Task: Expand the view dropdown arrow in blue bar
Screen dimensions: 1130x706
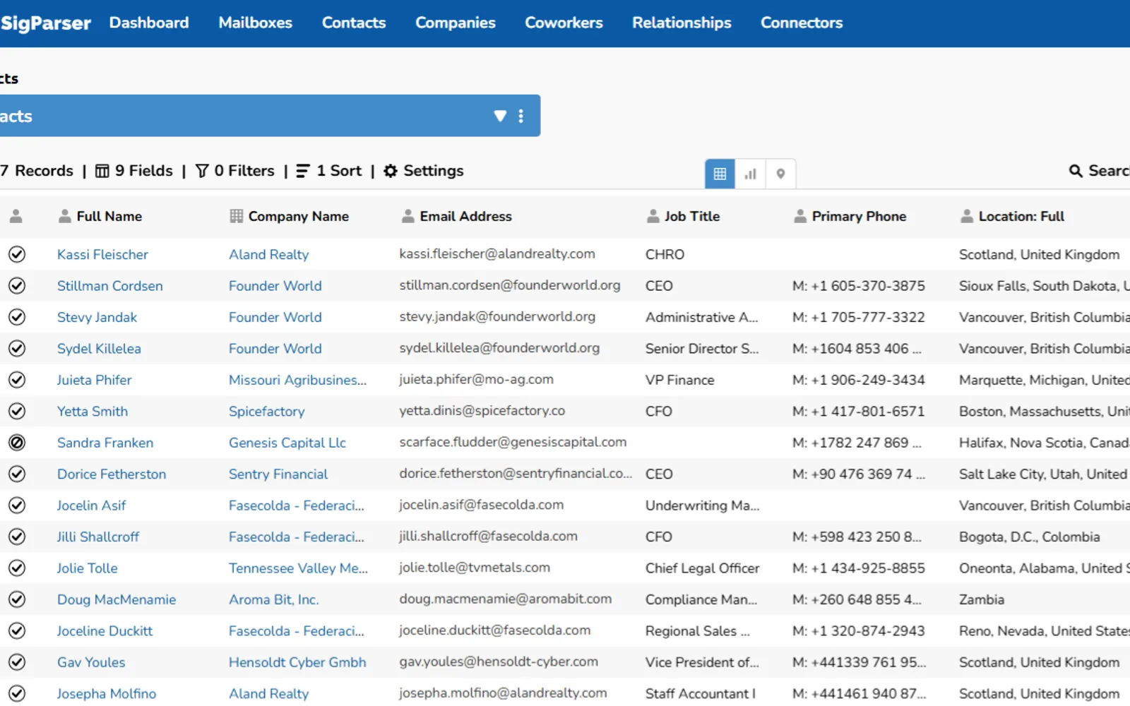Action: (x=500, y=116)
